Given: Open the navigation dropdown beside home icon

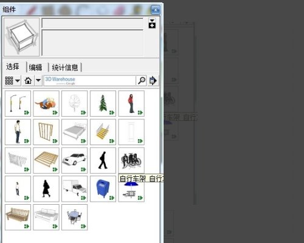Looking at the screenshot, I should tap(38, 81).
